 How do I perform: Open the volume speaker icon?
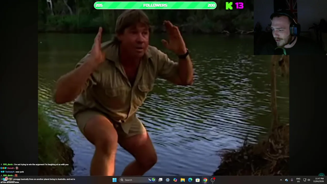point(309,180)
